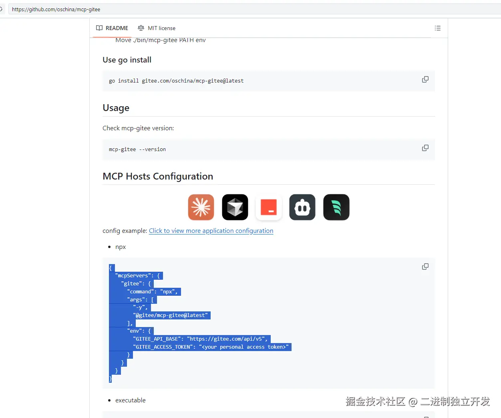This screenshot has height=418, width=501.
Task: Open the README outline menu
Action: pyautogui.click(x=438, y=28)
